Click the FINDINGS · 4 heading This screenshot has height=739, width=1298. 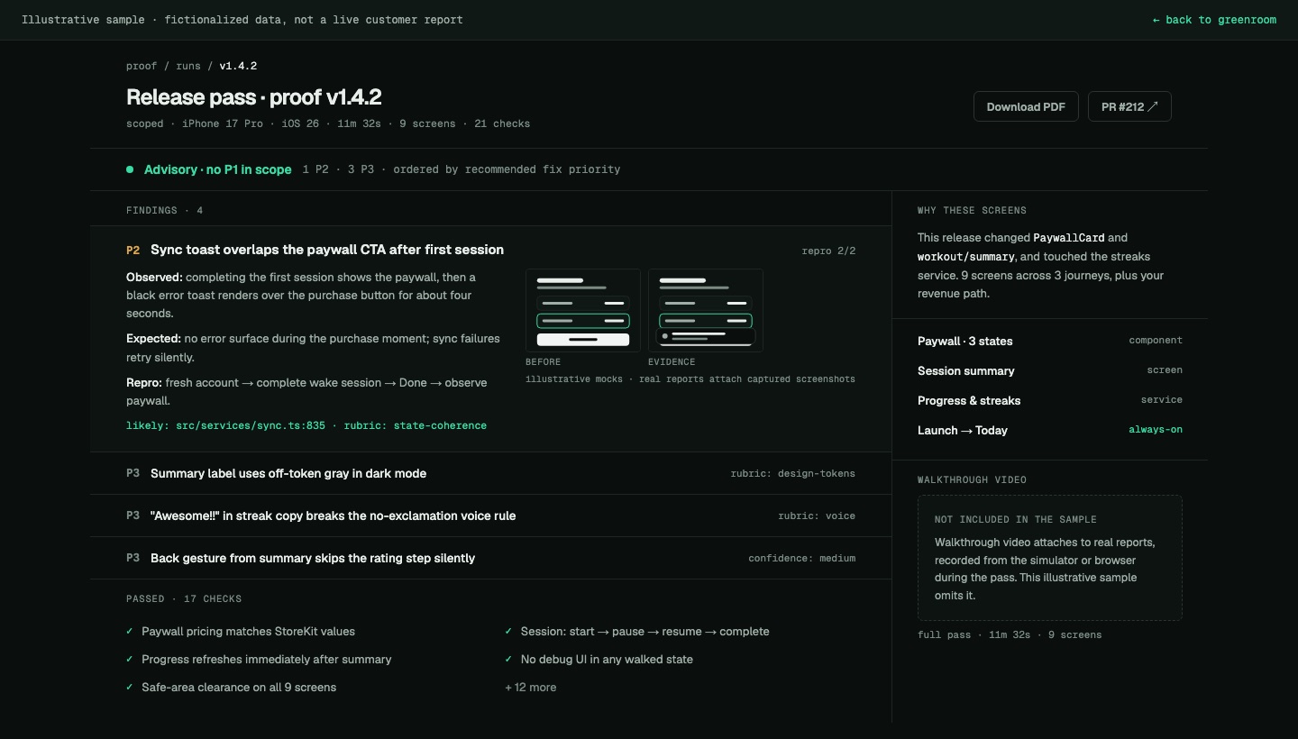point(165,210)
